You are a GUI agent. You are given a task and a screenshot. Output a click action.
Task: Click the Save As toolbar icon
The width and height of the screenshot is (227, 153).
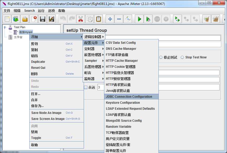point(52,19)
